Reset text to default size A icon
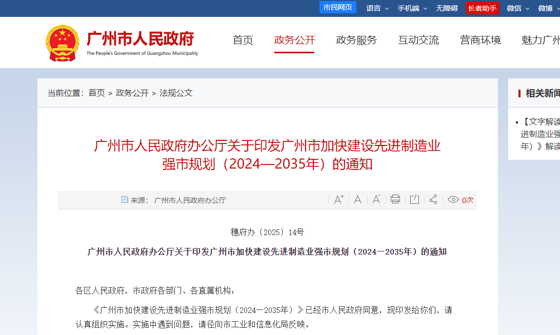The height and width of the screenshot is (335, 560). pos(358,200)
